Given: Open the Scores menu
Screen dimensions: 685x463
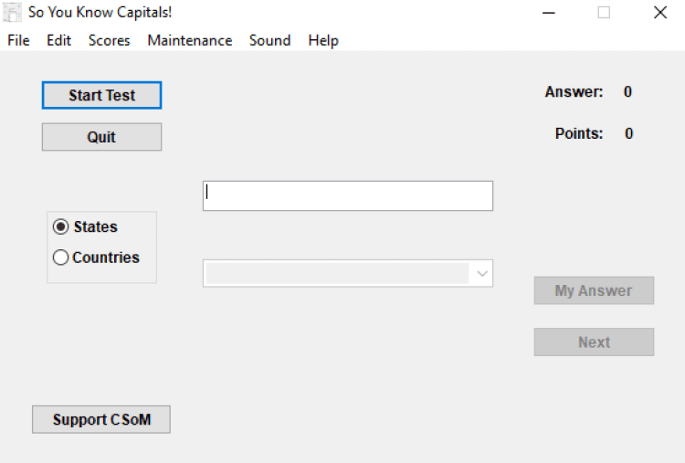Looking at the screenshot, I should (109, 40).
